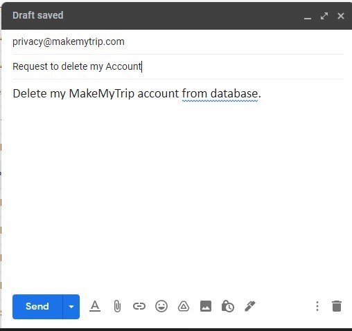Discard draft using trash icon
The image size is (352, 331).
pyautogui.click(x=337, y=306)
